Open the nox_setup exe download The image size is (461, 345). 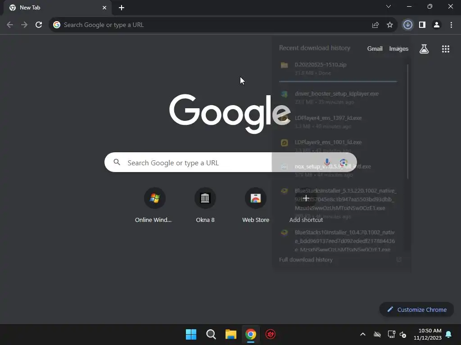coord(338,170)
